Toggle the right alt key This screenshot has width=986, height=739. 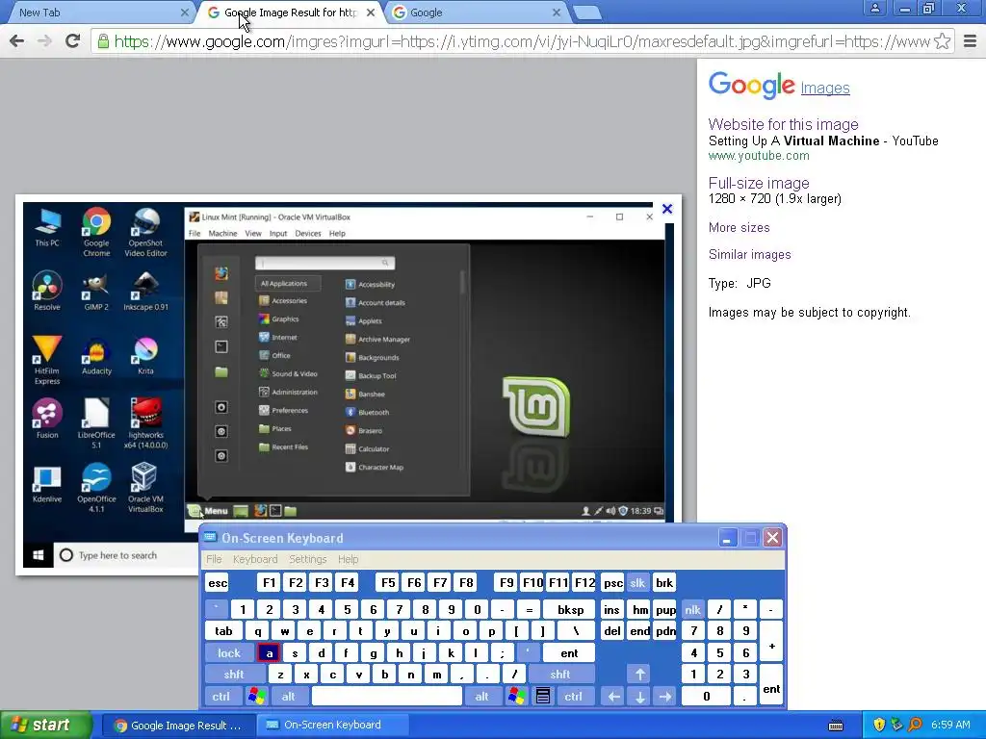click(481, 697)
